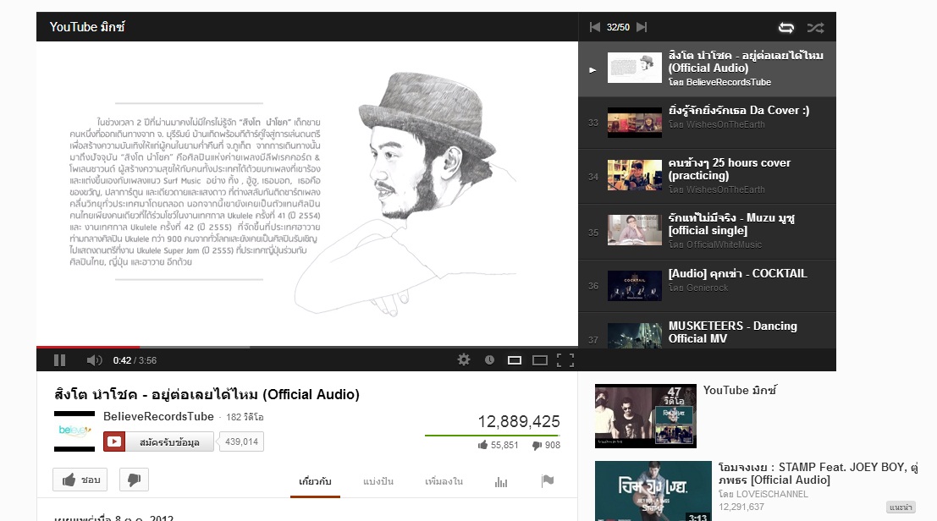
Task: Select the แบ่งปัน (Share) tab
Action: (x=378, y=481)
